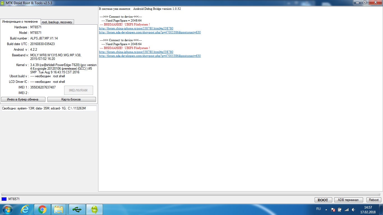Screen dimensions: 383x215
Task: Click the Reboot button
Action: point(373,200)
